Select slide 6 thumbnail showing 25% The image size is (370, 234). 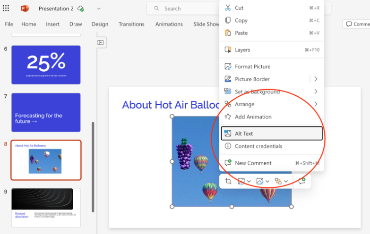click(x=46, y=65)
